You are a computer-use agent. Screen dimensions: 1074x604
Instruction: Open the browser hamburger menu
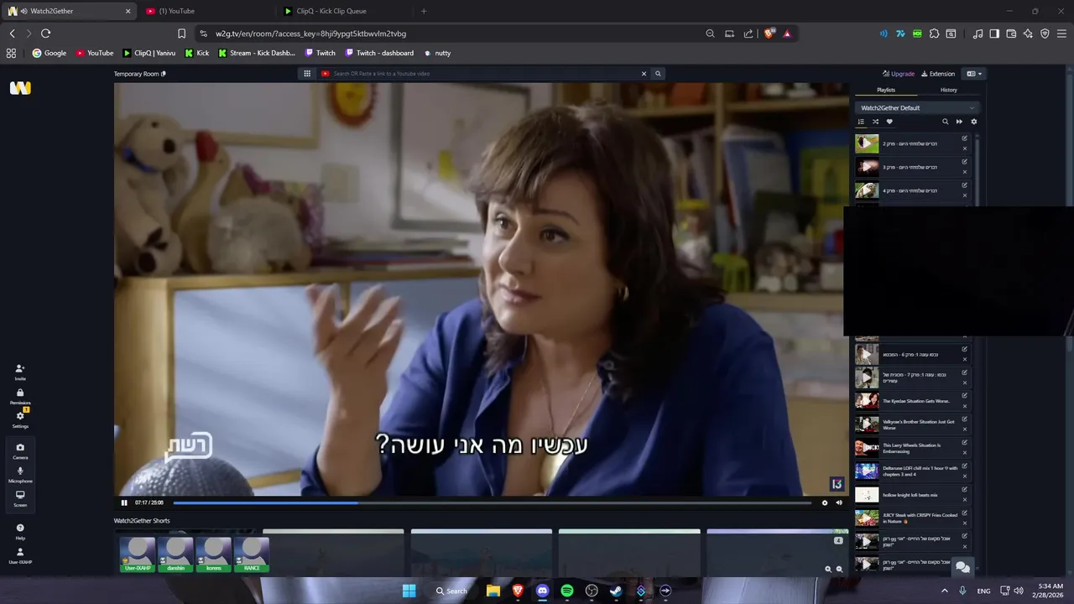click(x=1061, y=34)
